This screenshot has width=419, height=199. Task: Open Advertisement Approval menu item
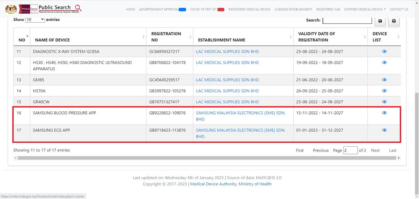pos(162,9)
